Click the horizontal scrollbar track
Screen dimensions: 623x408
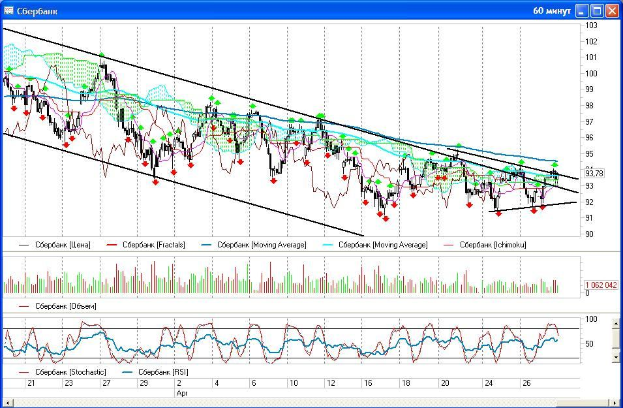click(x=312, y=403)
